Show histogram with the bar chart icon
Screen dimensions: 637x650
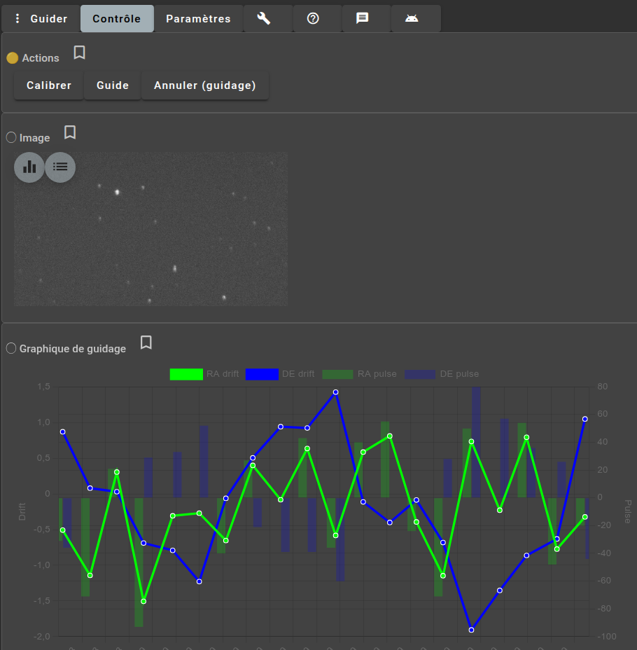pyautogui.click(x=29, y=167)
